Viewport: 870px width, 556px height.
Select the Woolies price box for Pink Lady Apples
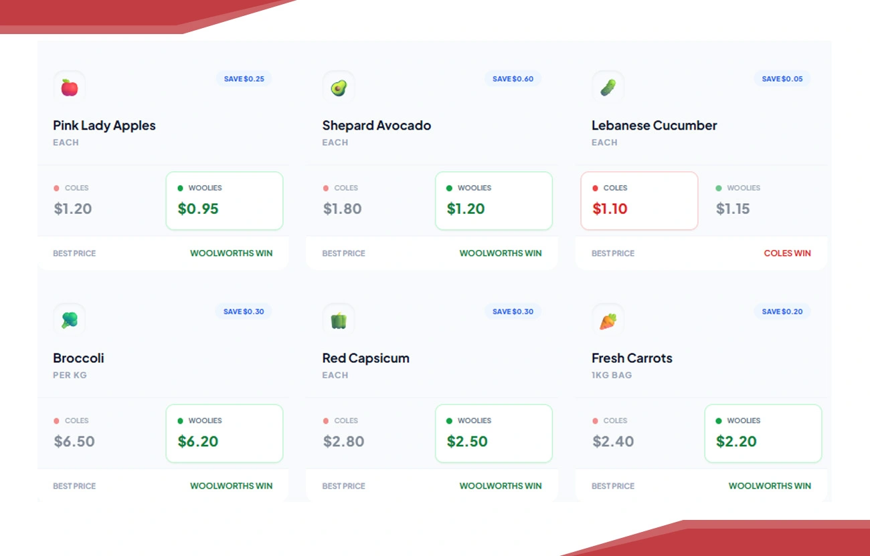[224, 200]
